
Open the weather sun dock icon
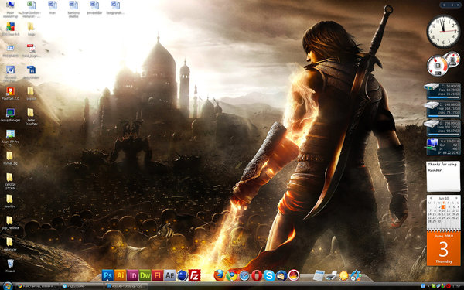(x=344, y=275)
